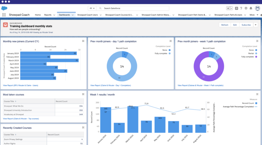
Task: Focus the Search Salesforce field
Action: point(133,8)
